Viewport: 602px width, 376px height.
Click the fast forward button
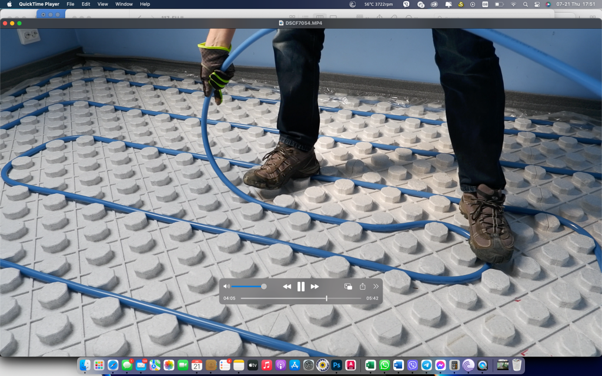click(315, 287)
